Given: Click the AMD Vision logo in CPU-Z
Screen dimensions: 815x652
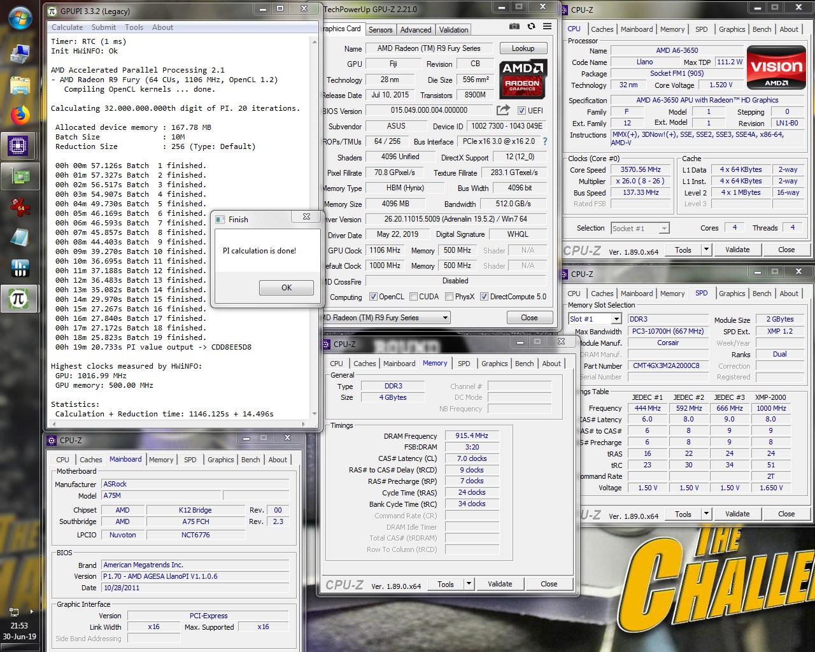Looking at the screenshot, I should tap(776, 67).
